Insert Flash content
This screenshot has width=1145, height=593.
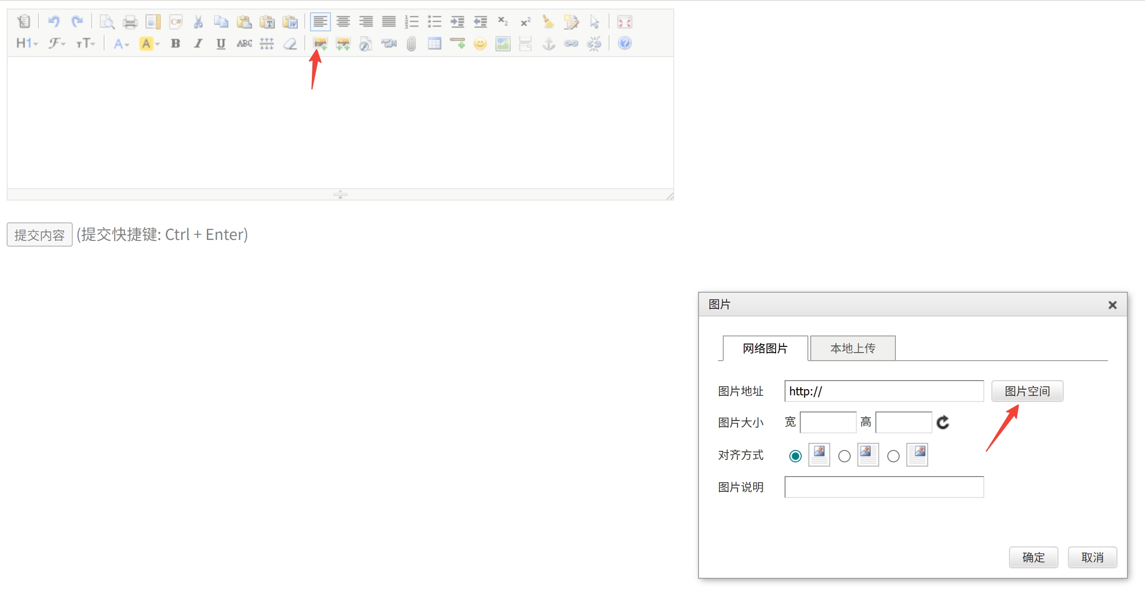click(366, 44)
